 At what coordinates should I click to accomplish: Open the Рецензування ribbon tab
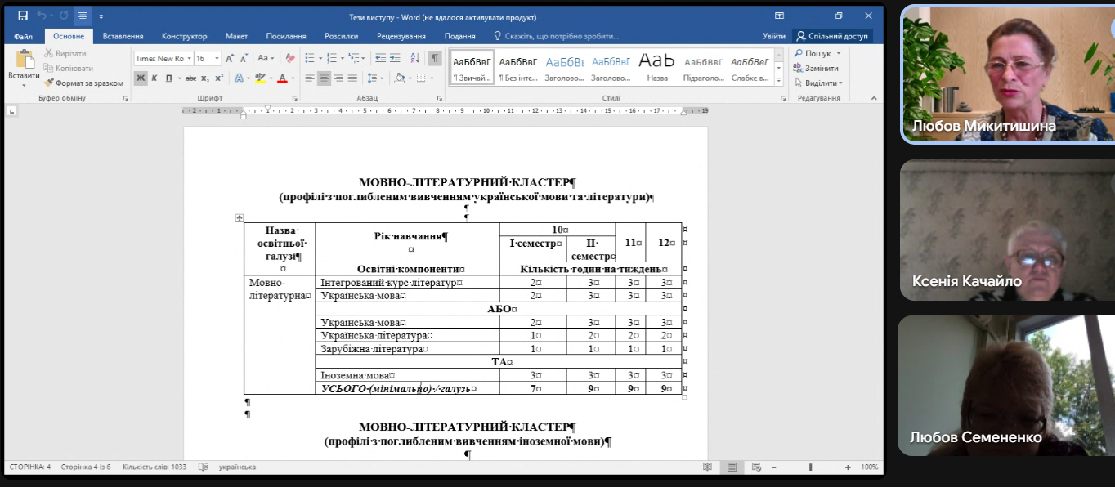pyautogui.click(x=401, y=36)
